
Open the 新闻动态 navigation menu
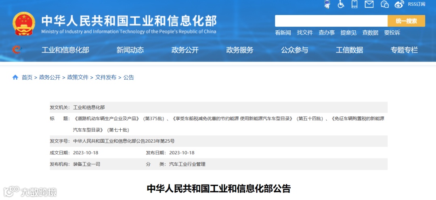[130, 50]
